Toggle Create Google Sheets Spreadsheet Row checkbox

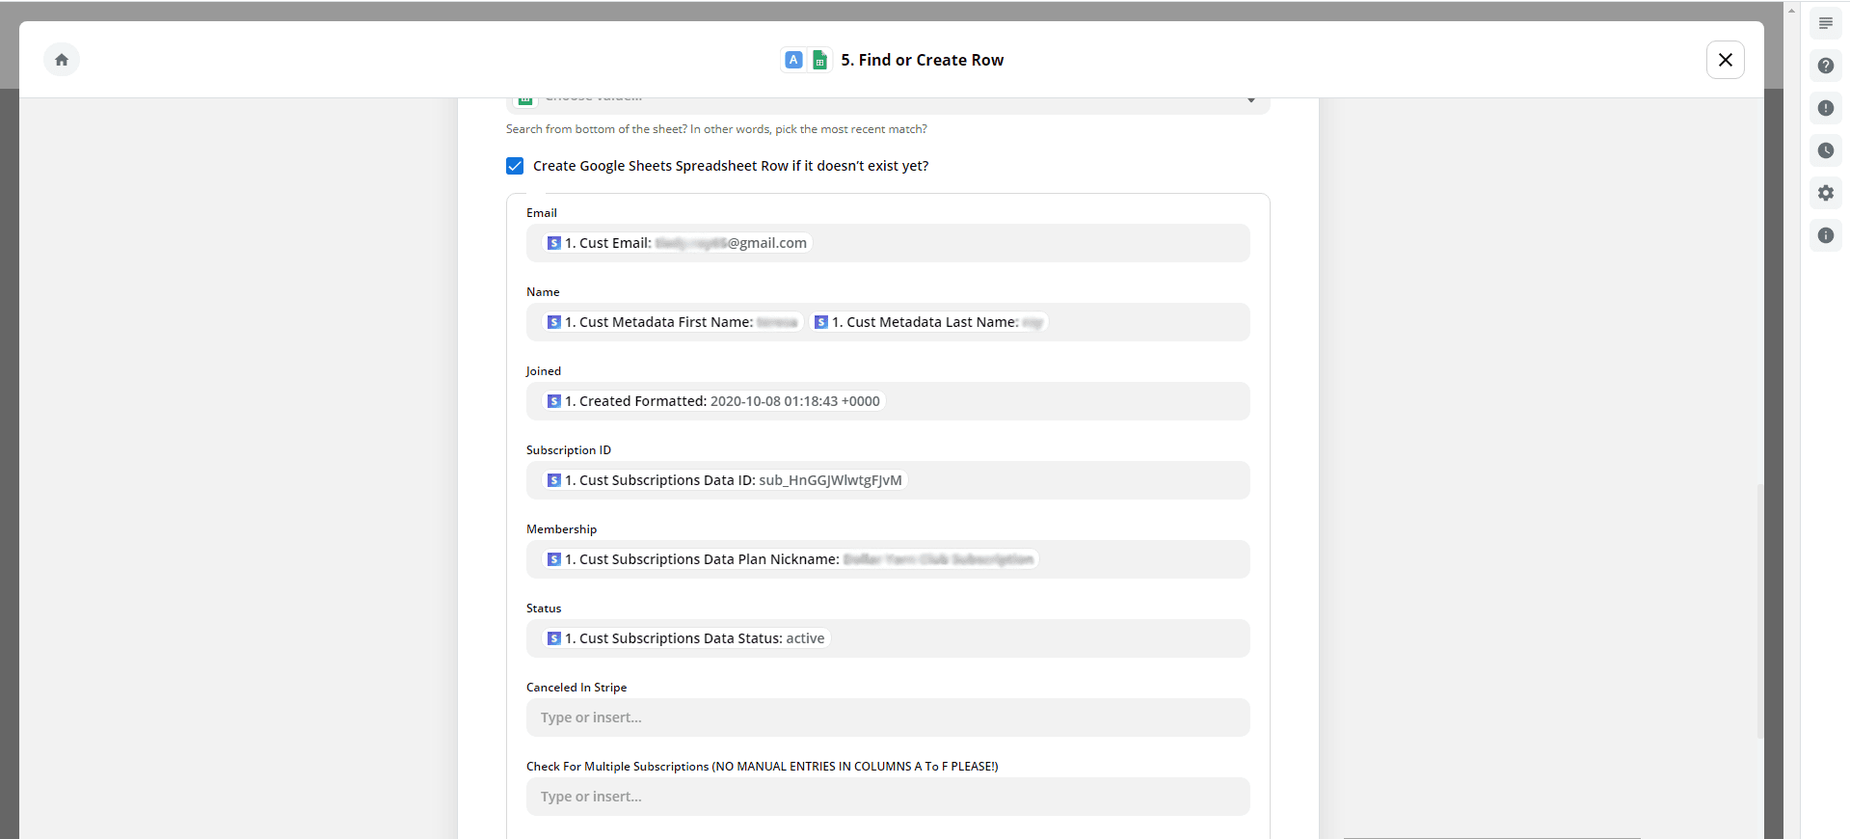[515, 166]
